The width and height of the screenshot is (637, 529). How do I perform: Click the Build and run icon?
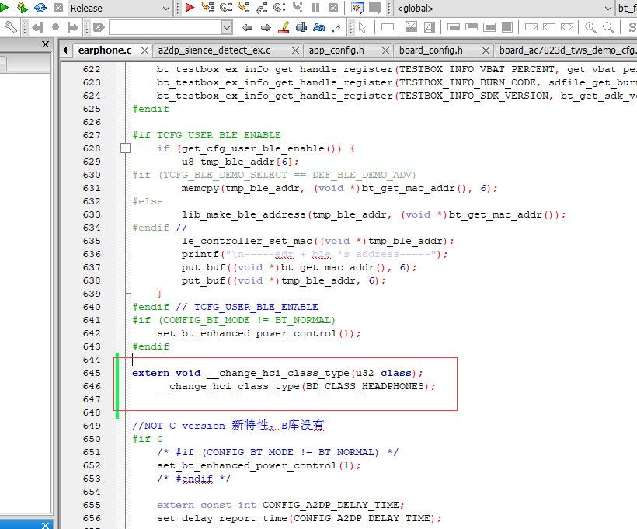(x=22, y=7)
